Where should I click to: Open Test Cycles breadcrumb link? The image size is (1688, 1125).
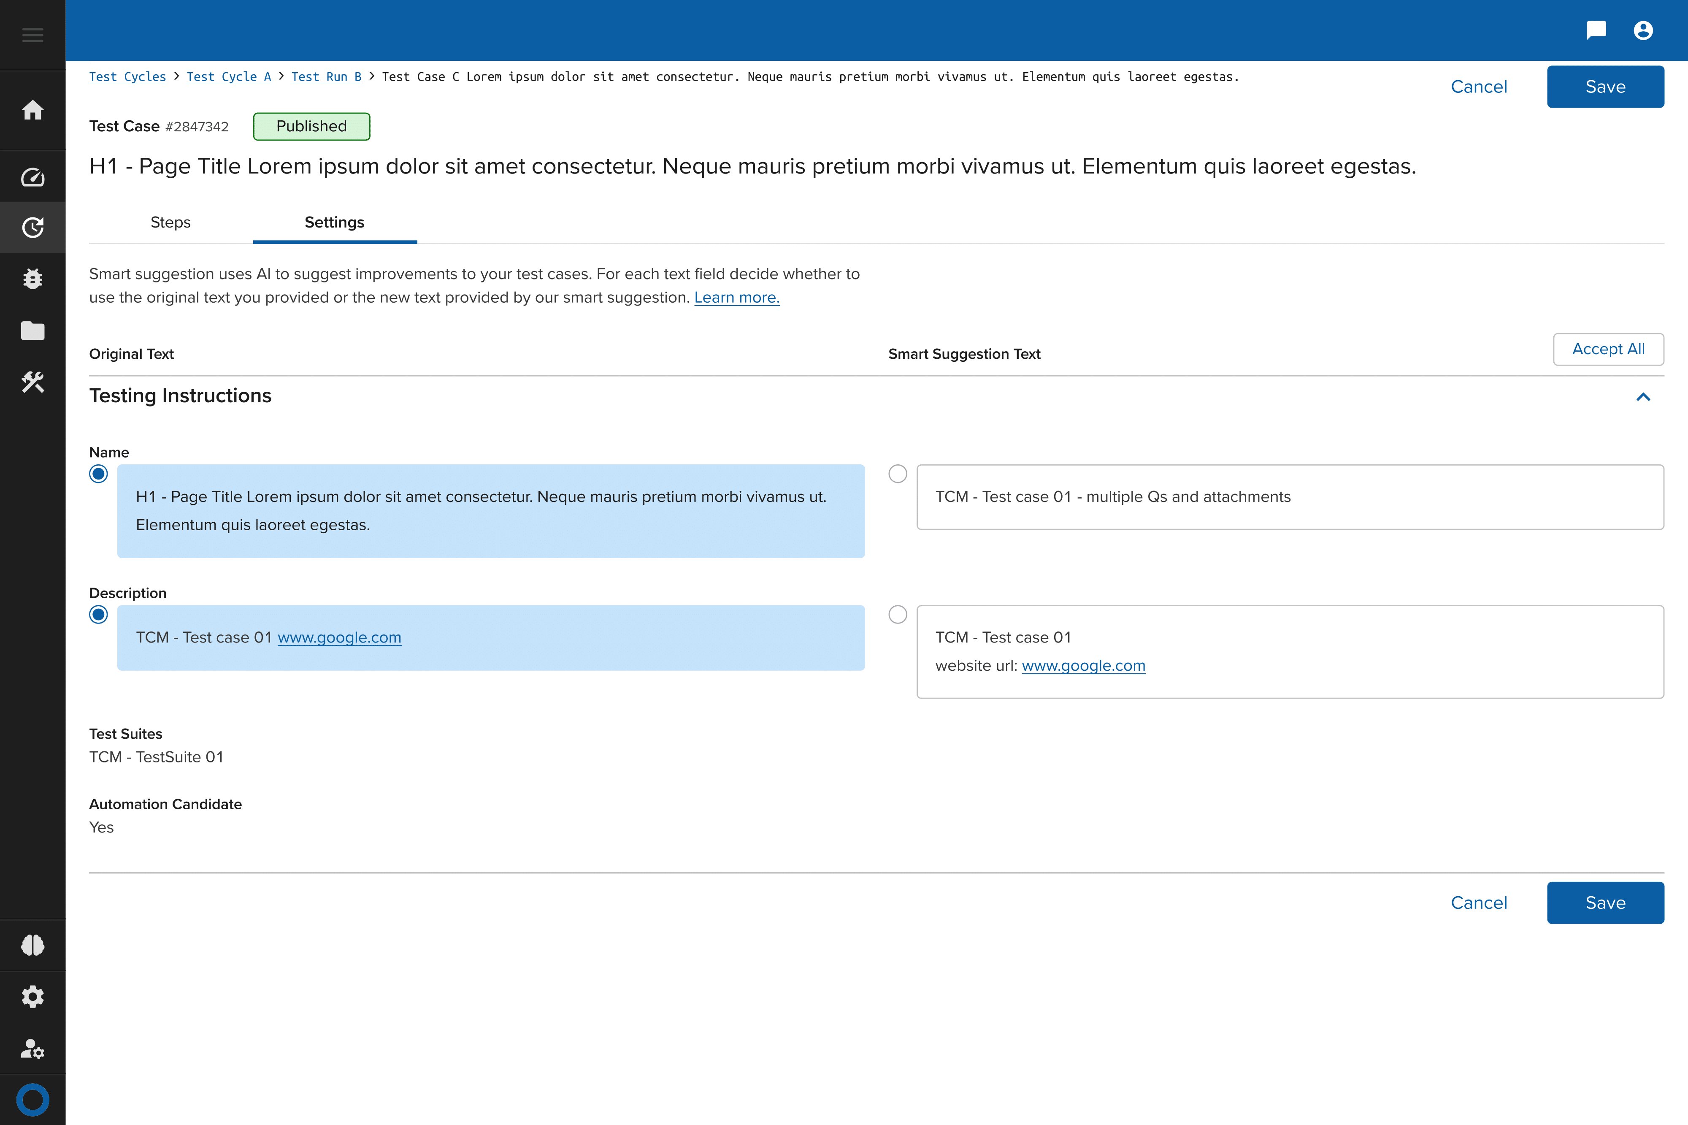(x=127, y=77)
